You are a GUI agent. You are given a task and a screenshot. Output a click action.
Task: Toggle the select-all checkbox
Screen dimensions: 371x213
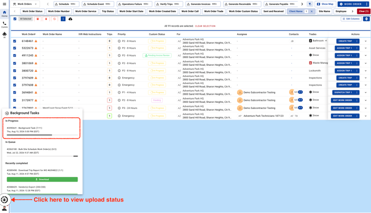tap(15, 19)
